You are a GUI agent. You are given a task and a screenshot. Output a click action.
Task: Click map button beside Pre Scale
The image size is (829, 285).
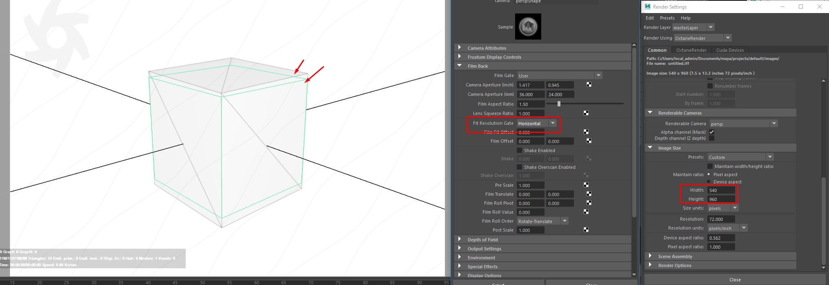point(586,185)
